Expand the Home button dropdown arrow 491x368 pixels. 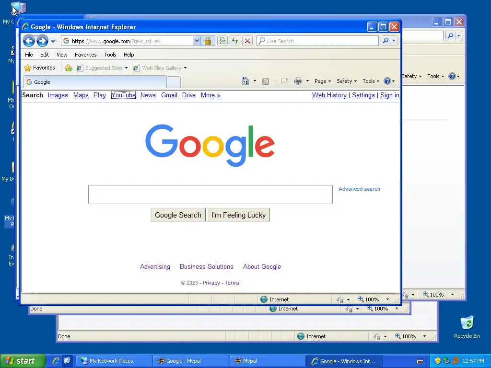(x=255, y=81)
